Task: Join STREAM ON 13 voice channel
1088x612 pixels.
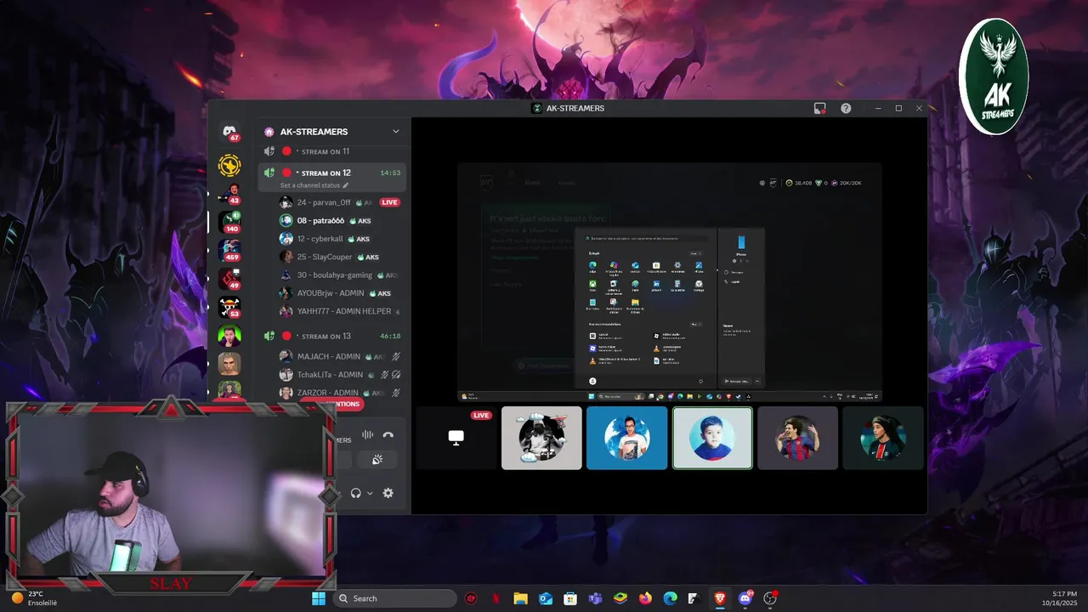Action: [331, 336]
